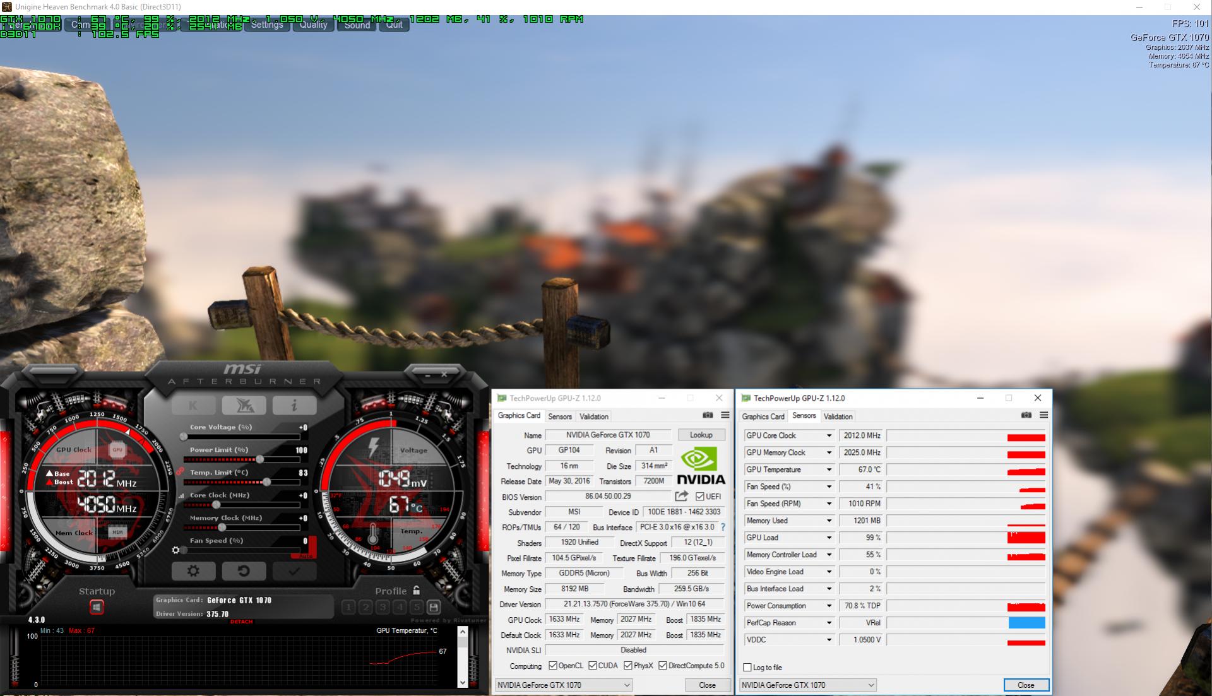The width and height of the screenshot is (1212, 696).
Task: Expand PerfCap Reason sensor dropdown
Action: tap(829, 623)
